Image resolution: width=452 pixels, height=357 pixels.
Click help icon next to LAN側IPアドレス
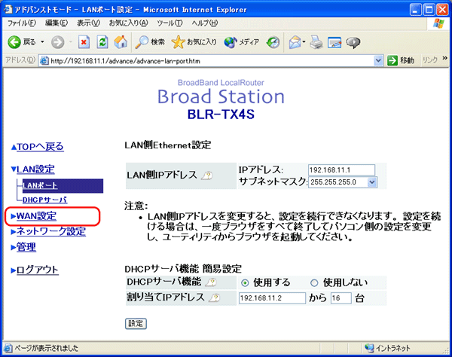point(207,175)
